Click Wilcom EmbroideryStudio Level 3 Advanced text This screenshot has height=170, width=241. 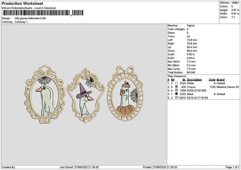pos(29,8)
